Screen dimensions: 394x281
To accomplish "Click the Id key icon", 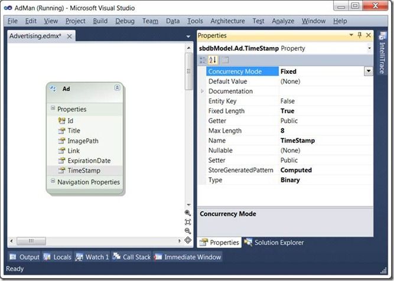I will (61, 121).
